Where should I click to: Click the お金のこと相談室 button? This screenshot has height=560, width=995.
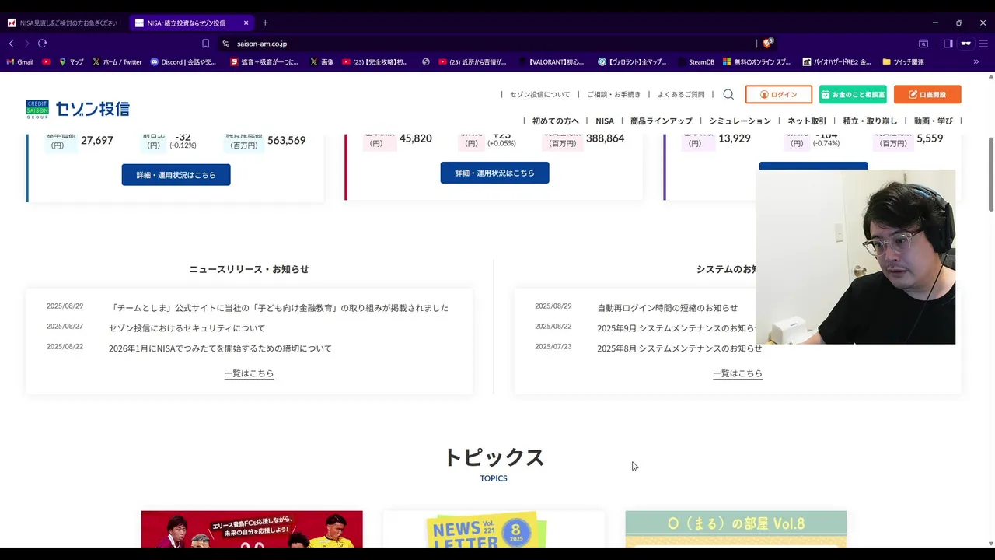[x=853, y=94]
